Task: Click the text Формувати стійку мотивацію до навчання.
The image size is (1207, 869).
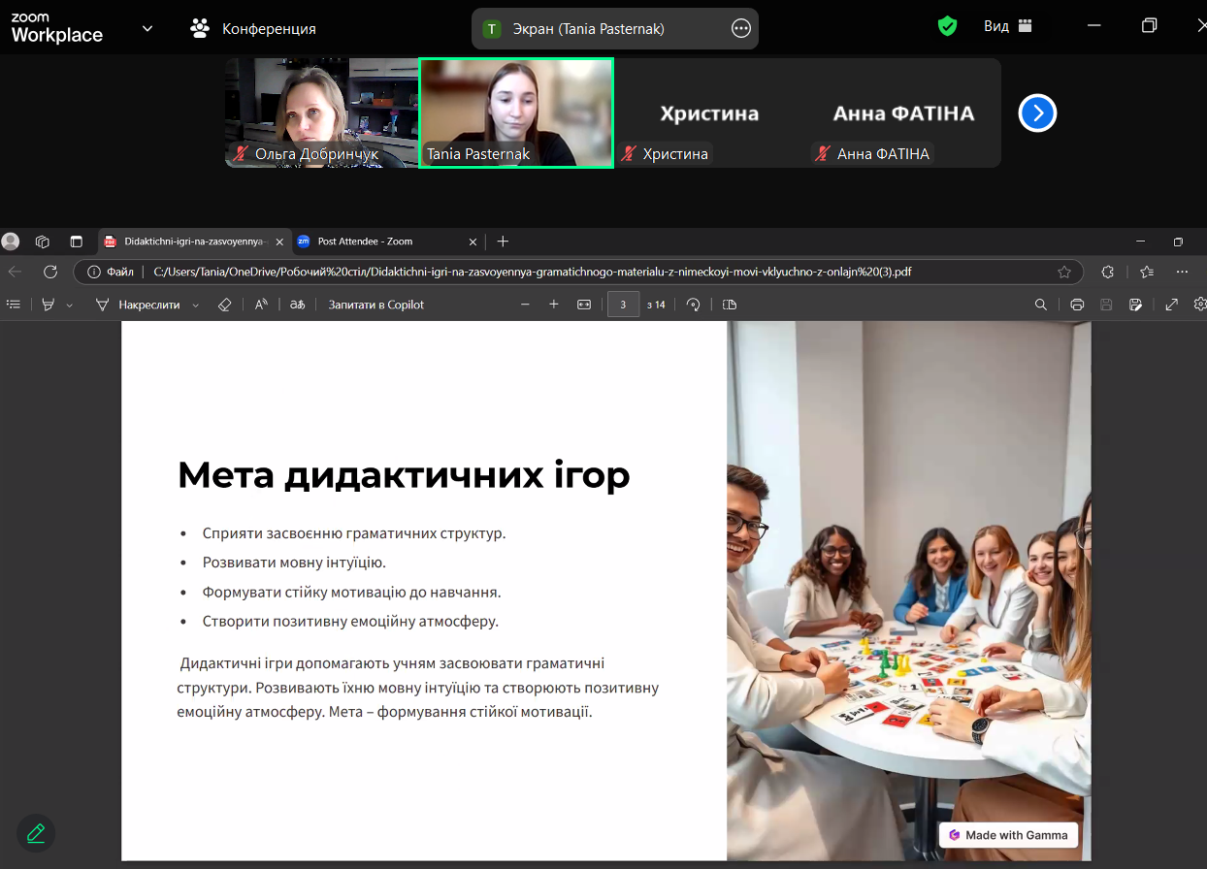Action: point(351,592)
